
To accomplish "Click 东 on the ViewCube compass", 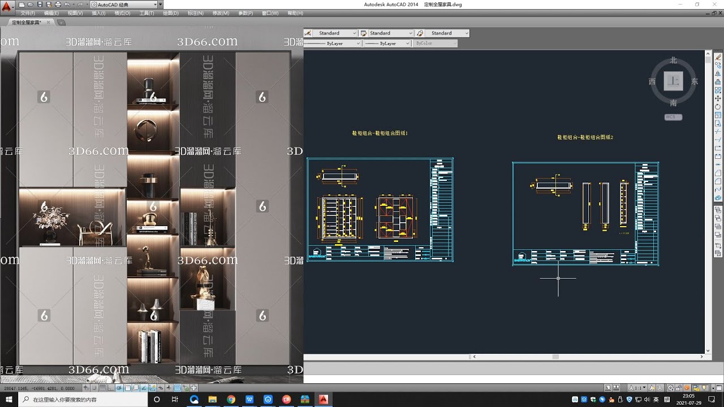I will pyautogui.click(x=695, y=81).
